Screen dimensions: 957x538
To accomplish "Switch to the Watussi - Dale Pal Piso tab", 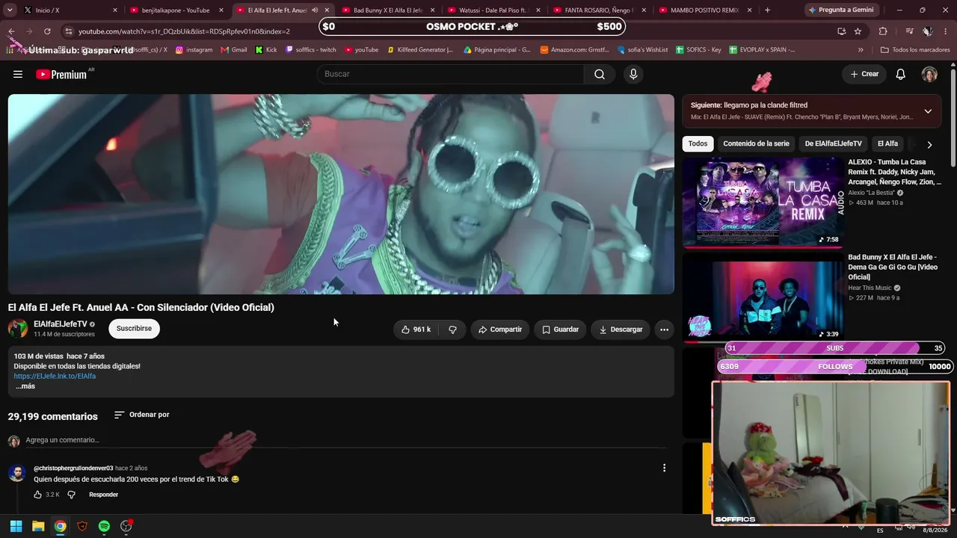I will point(495,10).
